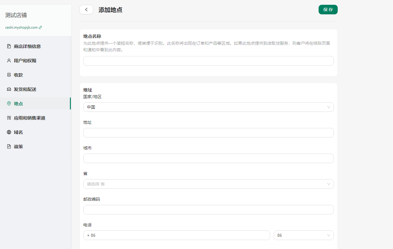Click the shipping and delivery truck icon
Viewport: 393px width, 249px height.
[9, 89]
